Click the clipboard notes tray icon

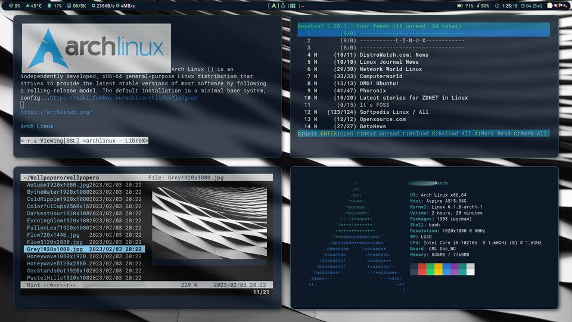coord(550,6)
